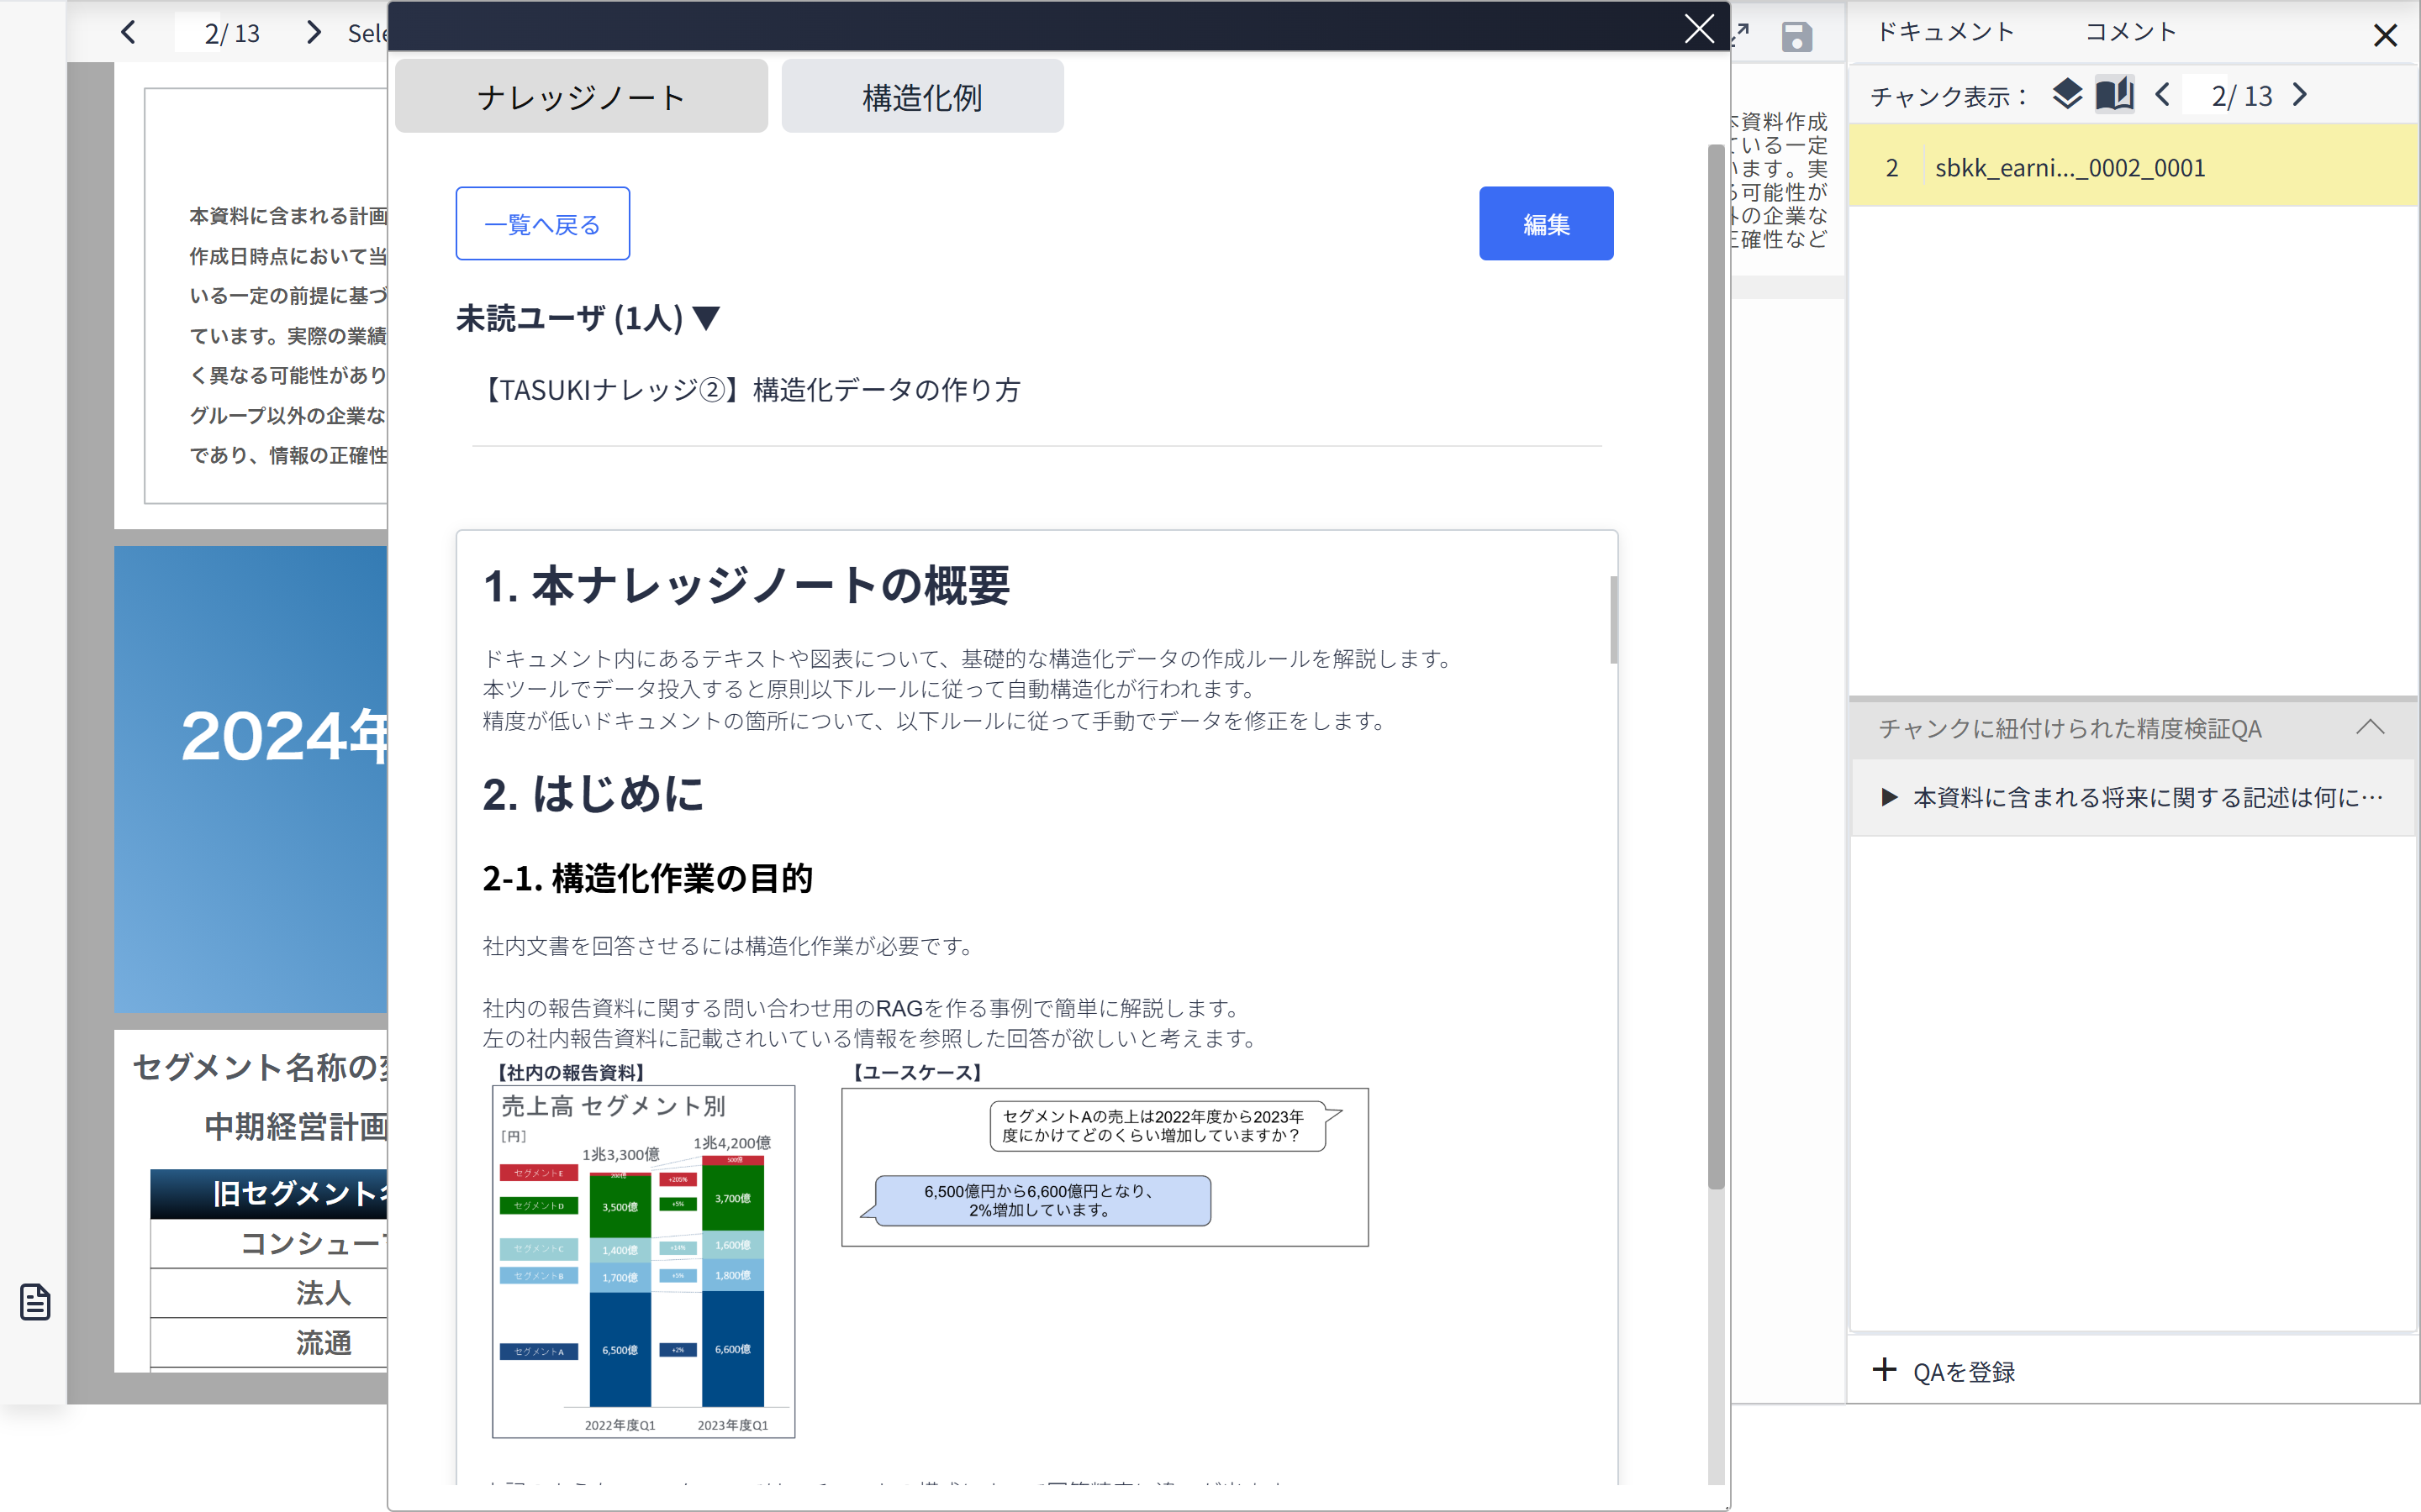2421x1512 pixels.
Task: Go to previous page in document viewer
Action: tap(129, 33)
